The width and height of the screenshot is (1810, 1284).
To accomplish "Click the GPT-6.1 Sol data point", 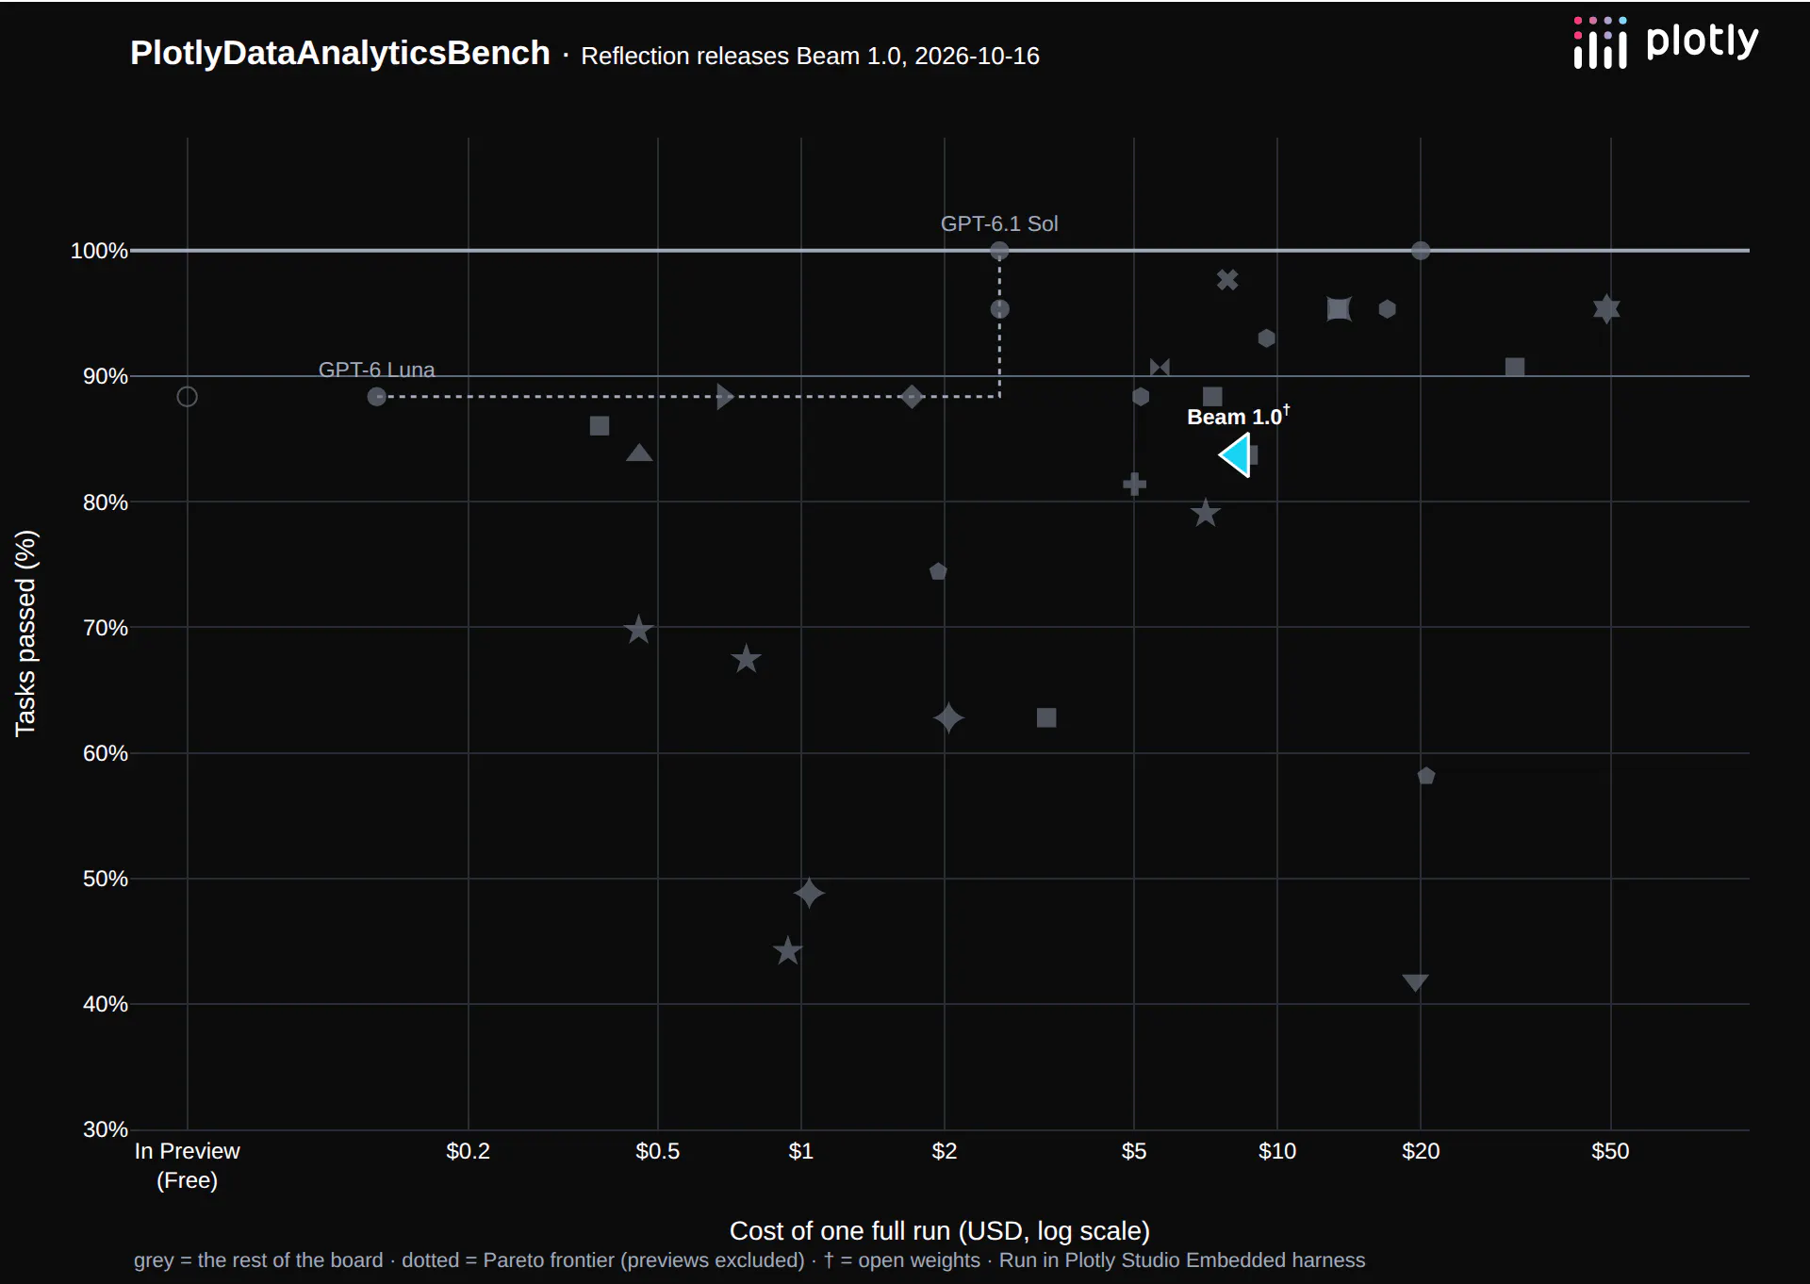I will pos(999,251).
